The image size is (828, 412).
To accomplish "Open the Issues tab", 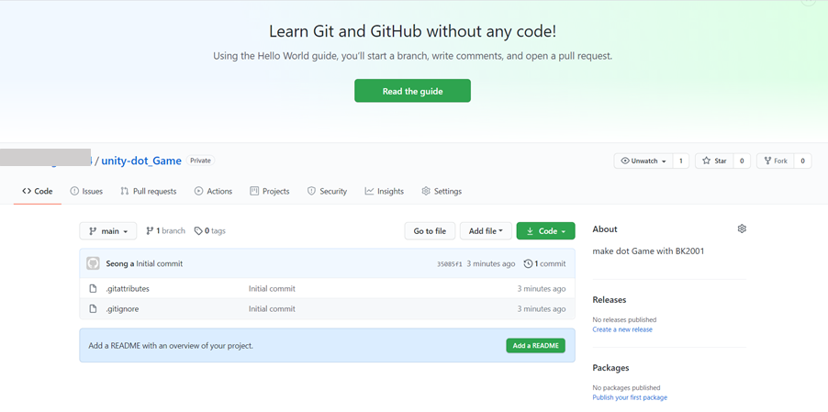I will (x=86, y=191).
